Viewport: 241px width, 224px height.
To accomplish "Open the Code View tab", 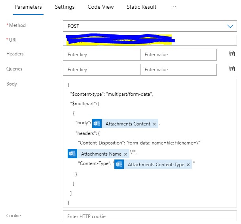I will [101, 7].
